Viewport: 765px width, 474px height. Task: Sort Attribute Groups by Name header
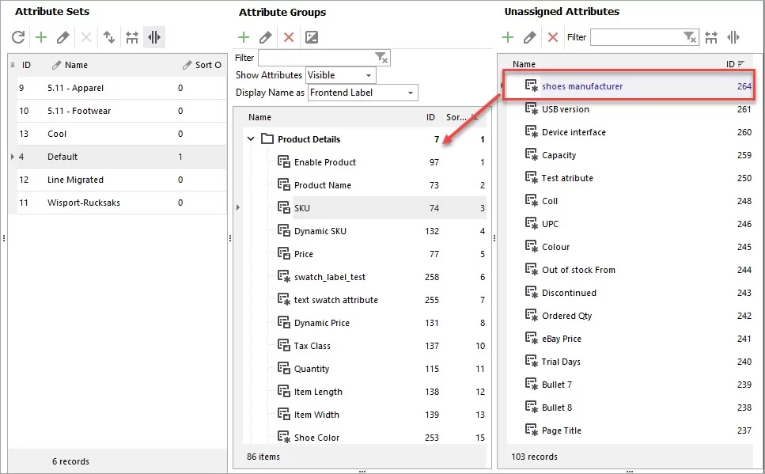tap(259, 117)
